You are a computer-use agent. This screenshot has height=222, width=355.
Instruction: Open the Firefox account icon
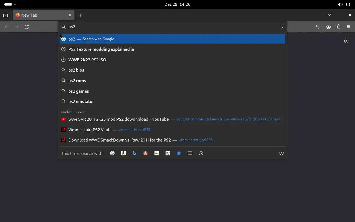coord(328,27)
